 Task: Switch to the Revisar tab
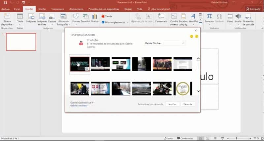click(x=128, y=9)
